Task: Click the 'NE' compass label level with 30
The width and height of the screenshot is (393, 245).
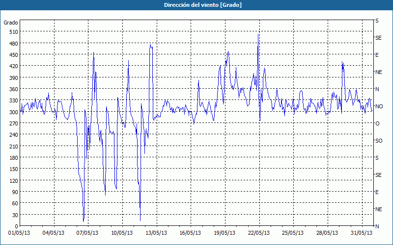Action: [379, 209]
